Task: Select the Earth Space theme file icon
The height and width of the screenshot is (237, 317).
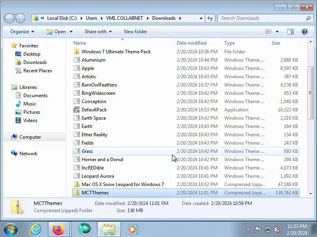Action: pyautogui.click(x=76, y=118)
